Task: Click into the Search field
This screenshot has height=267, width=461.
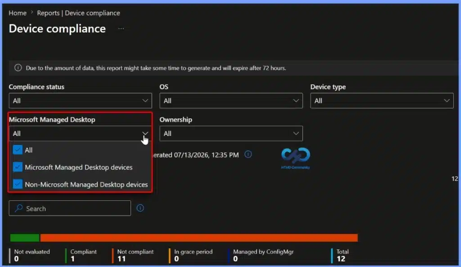Action: 70,208
